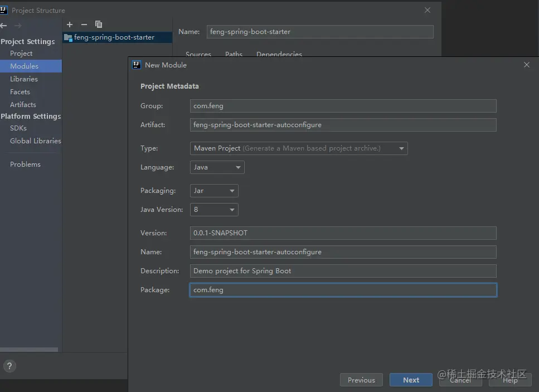Click the Artifact input field
The image size is (539, 392).
(343, 125)
